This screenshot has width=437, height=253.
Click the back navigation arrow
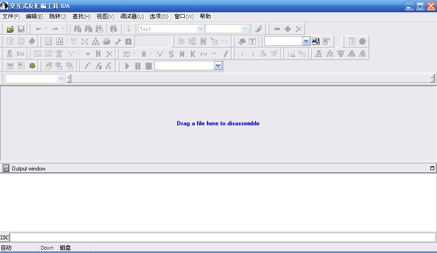click(39, 29)
